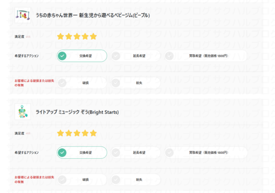This screenshot has height=193, width=275.
Task: Mark elephant toy as 紛失
Action: (x=135, y=180)
